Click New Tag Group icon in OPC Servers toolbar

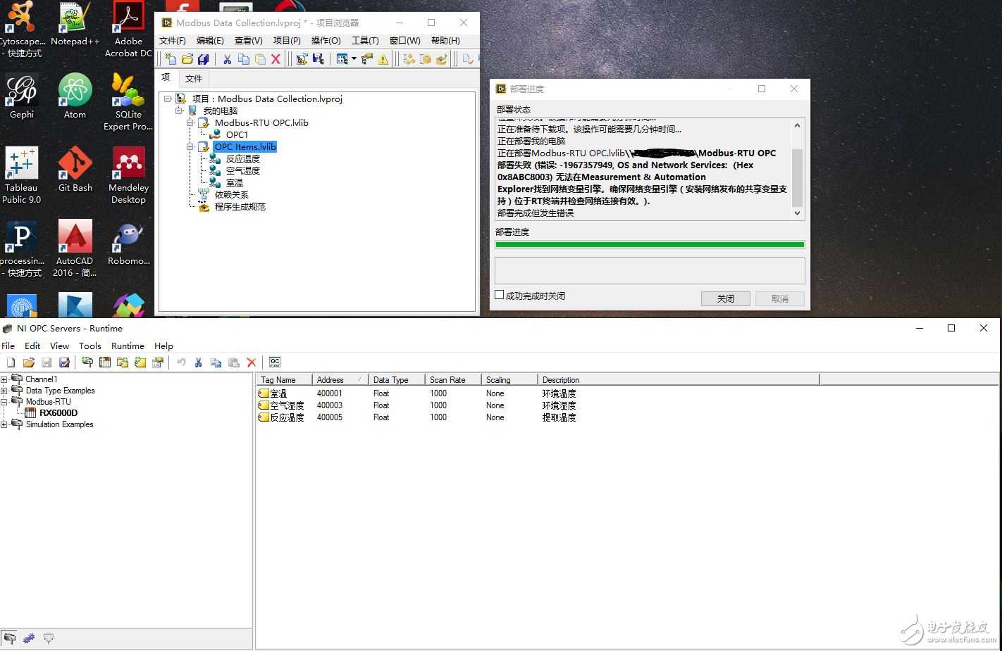[x=123, y=362]
